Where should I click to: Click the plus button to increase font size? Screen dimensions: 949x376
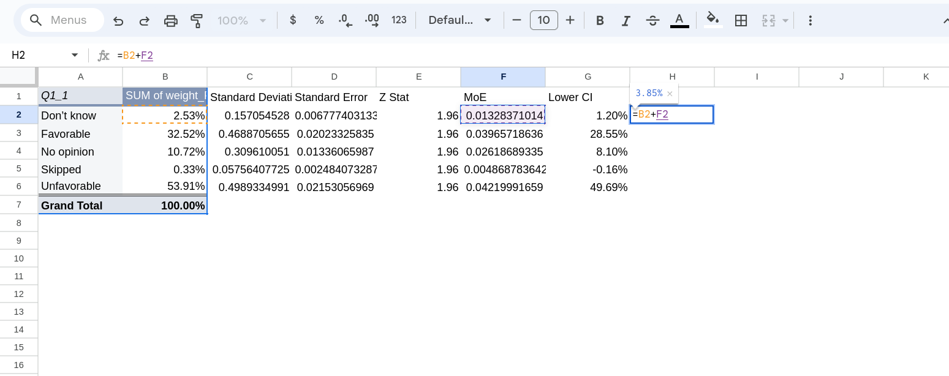point(570,20)
